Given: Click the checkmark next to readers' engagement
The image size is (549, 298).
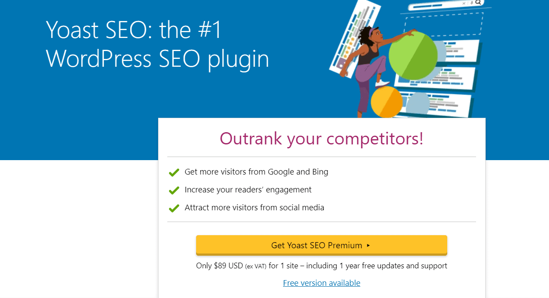Looking at the screenshot, I should [x=174, y=190].
